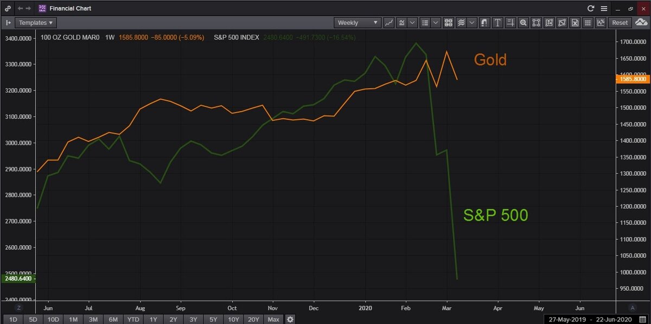Viewport: 651px width, 324px height.
Task: Switch to the YTD time range
Action: [x=133, y=319]
